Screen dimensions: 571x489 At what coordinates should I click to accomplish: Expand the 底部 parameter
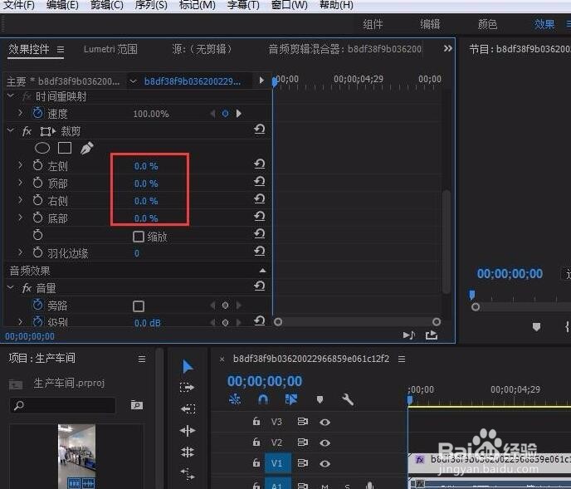tap(20, 218)
